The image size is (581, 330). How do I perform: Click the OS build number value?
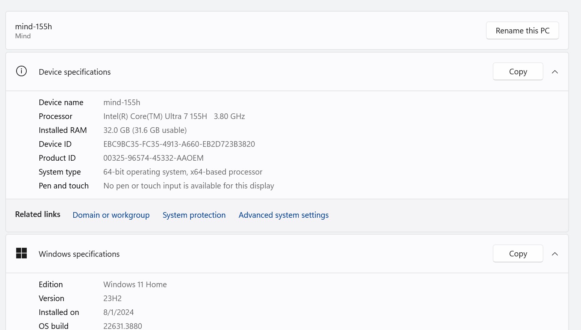pos(123,326)
